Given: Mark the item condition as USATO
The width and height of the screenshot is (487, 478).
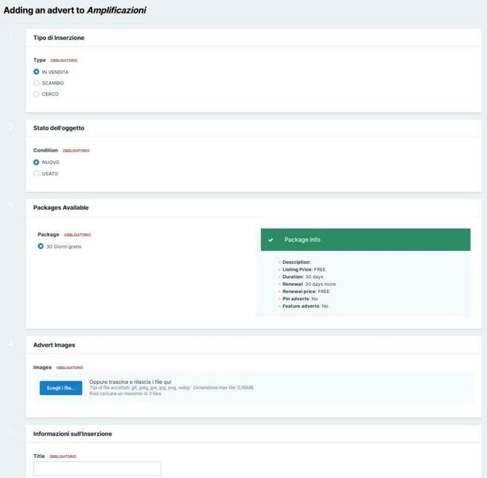Looking at the screenshot, I should (x=37, y=174).
